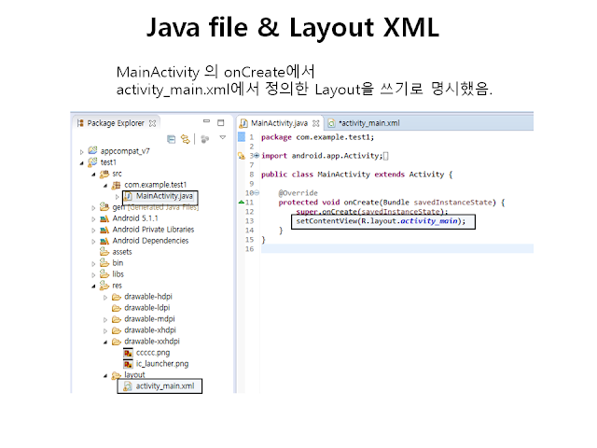Toggle Link with Editor icon
597x448 pixels.
click(x=186, y=139)
